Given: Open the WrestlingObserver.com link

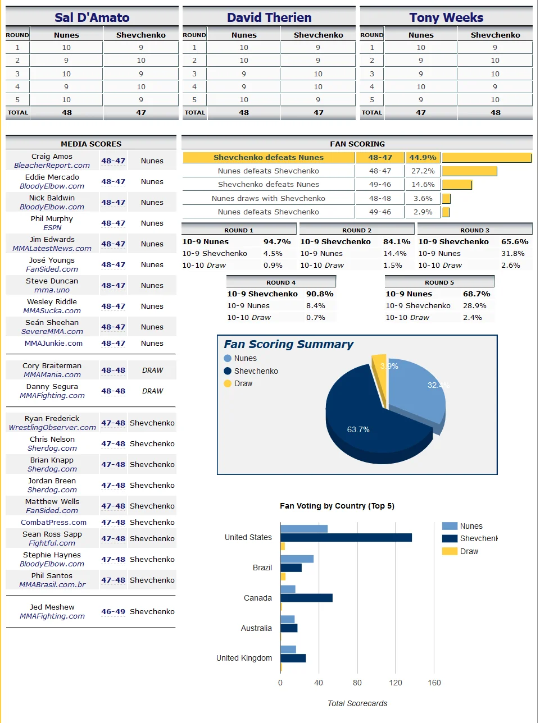Looking at the screenshot, I should 52,428.
